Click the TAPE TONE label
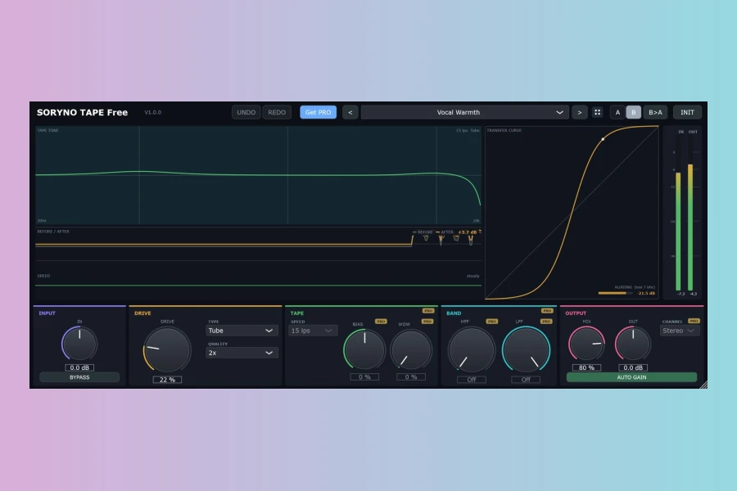The width and height of the screenshot is (737, 491). click(48, 130)
